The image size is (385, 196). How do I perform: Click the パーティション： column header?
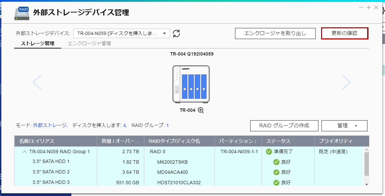tap(238, 141)
